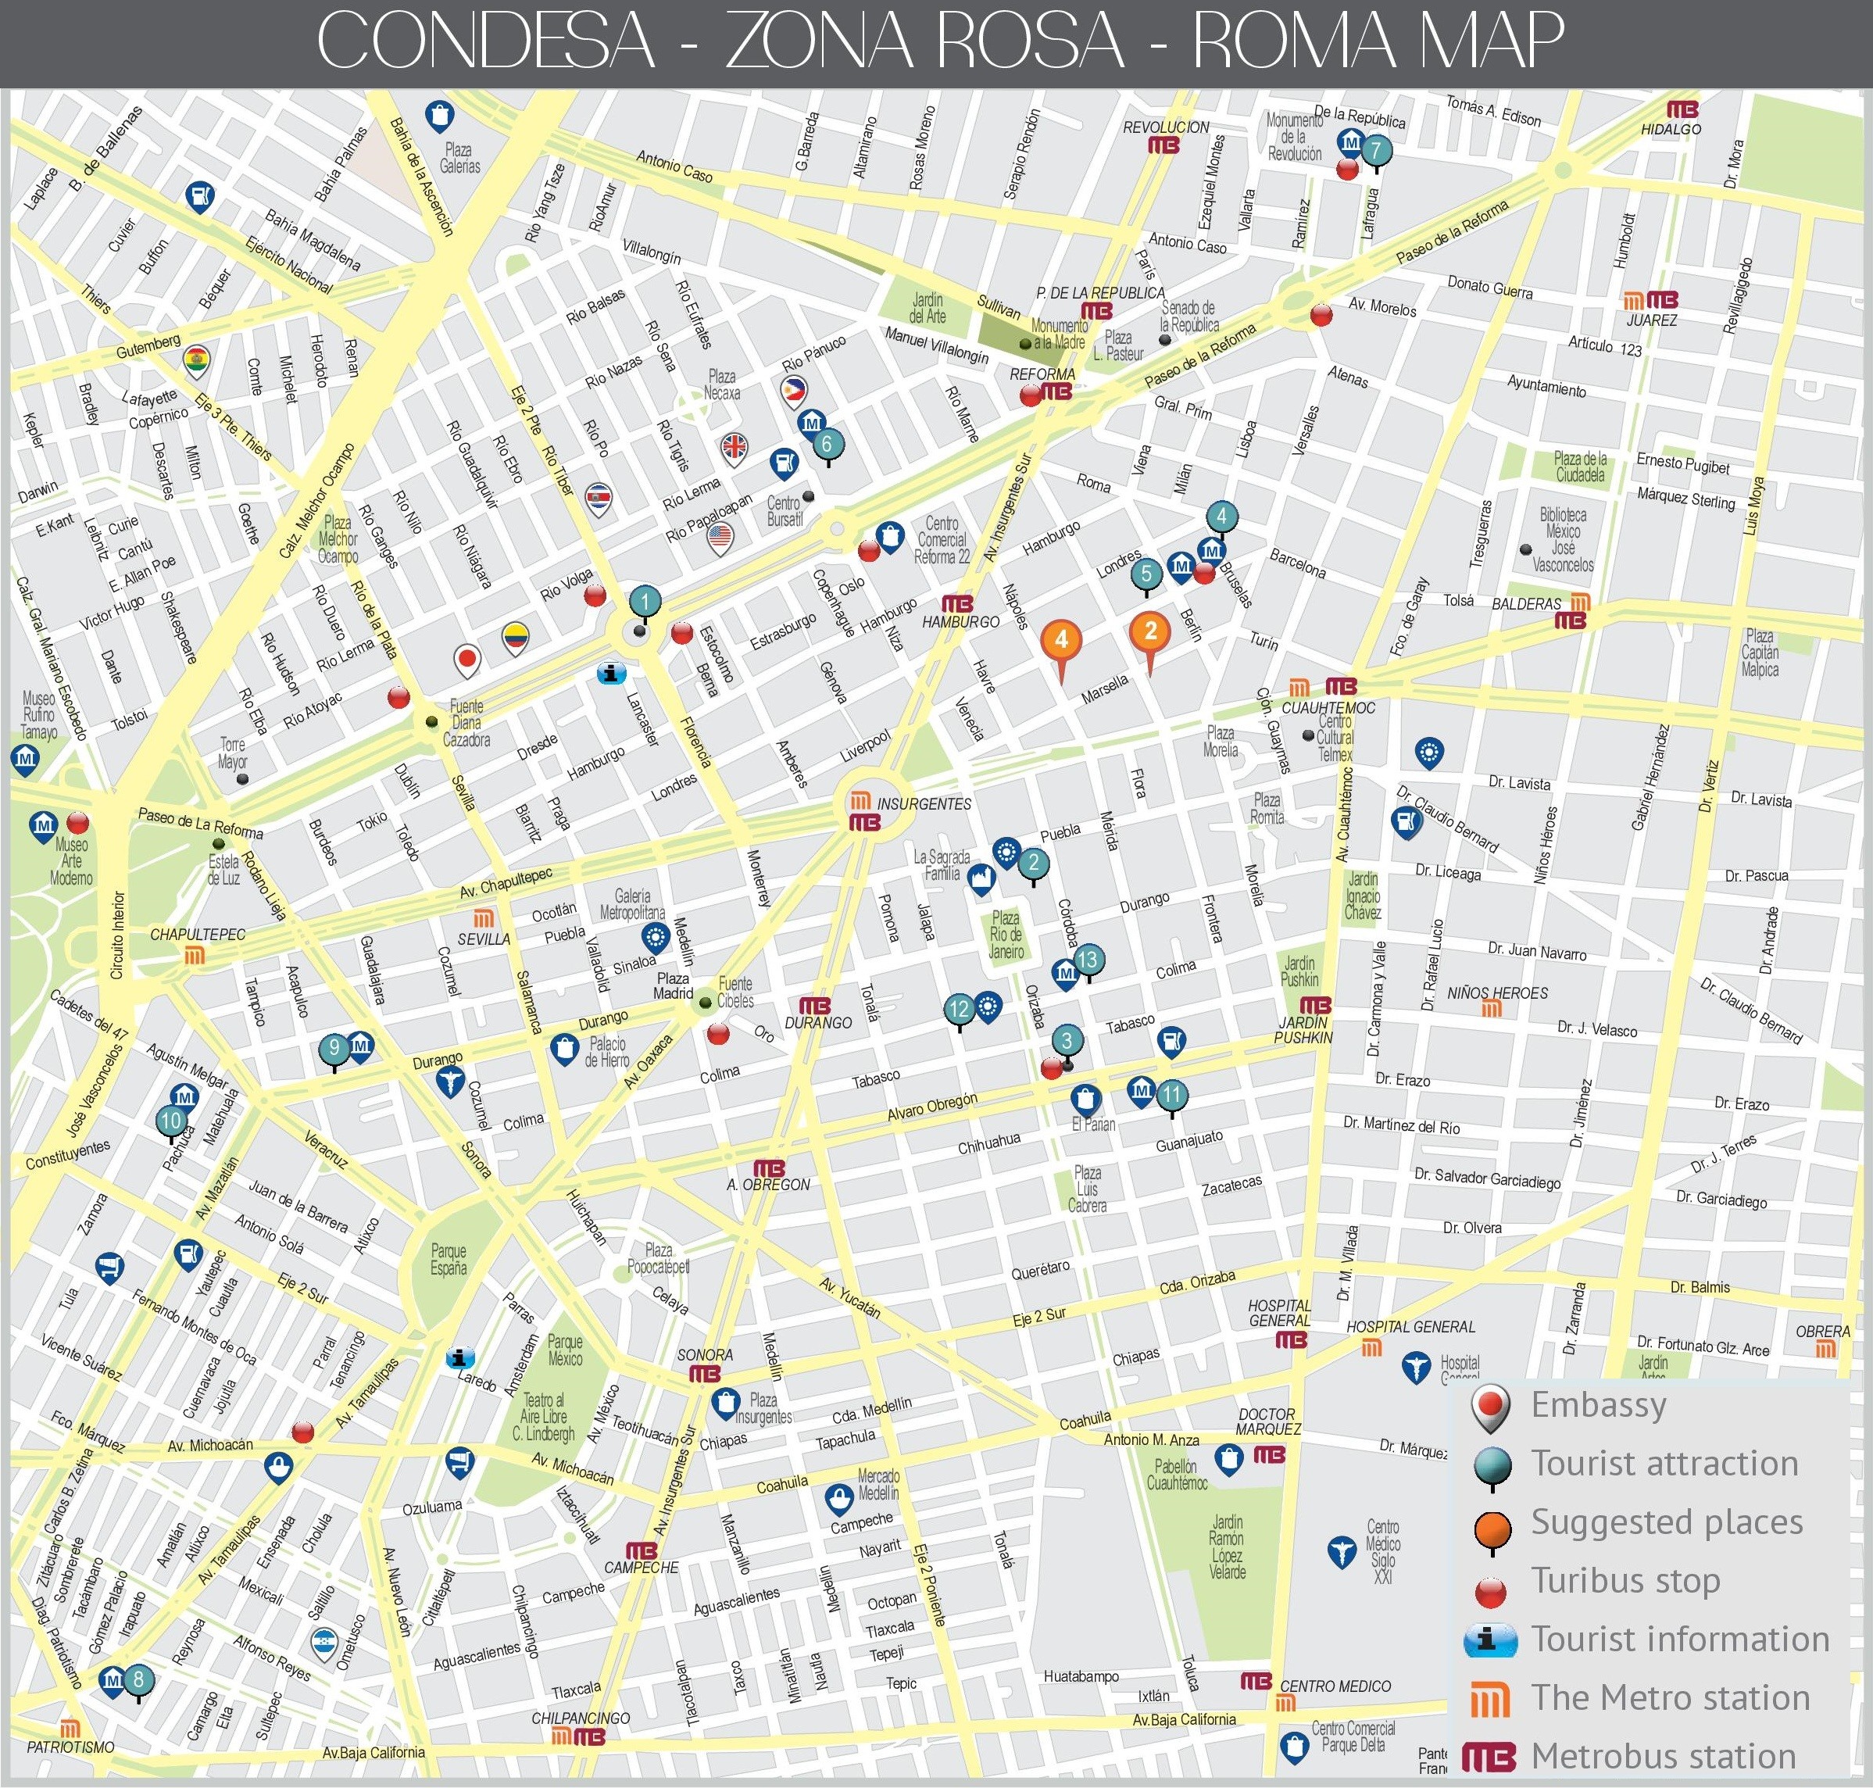
Task: Click the Colombia embassy flag pin
Action: coord(515,637)
